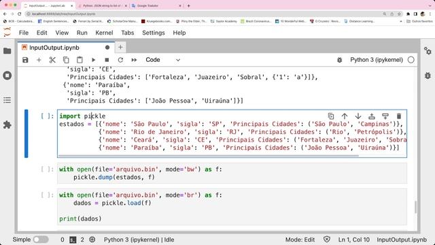
Task: Click the blue collapser bar of active cell
Action: coord(27,133)
